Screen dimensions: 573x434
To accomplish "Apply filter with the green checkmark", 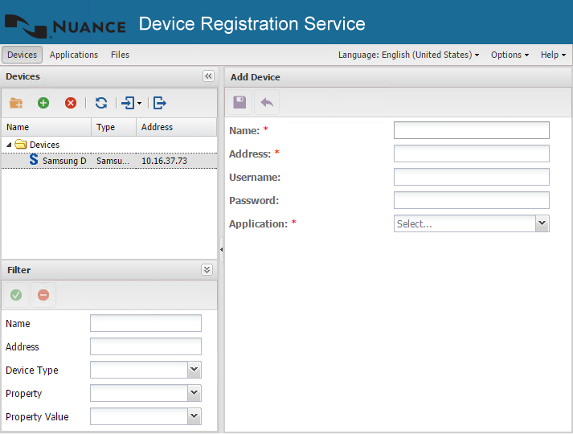I will point(16,295).
